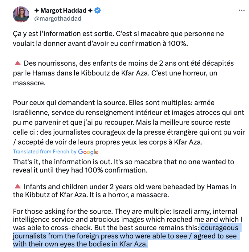The width and height of the screenshot is (249, 252).
Task: Go to the @margothaddad handle
Action: coord(57,18)
